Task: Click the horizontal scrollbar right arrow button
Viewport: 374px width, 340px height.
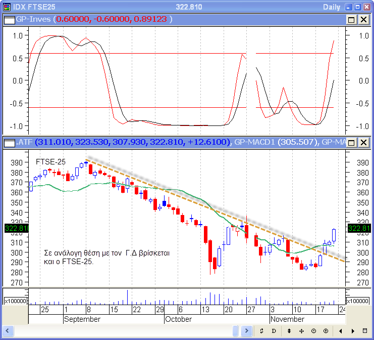Action: tap(246, 331)
